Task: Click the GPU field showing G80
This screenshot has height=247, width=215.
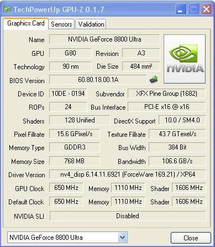Action: click(x=70, y=53)
